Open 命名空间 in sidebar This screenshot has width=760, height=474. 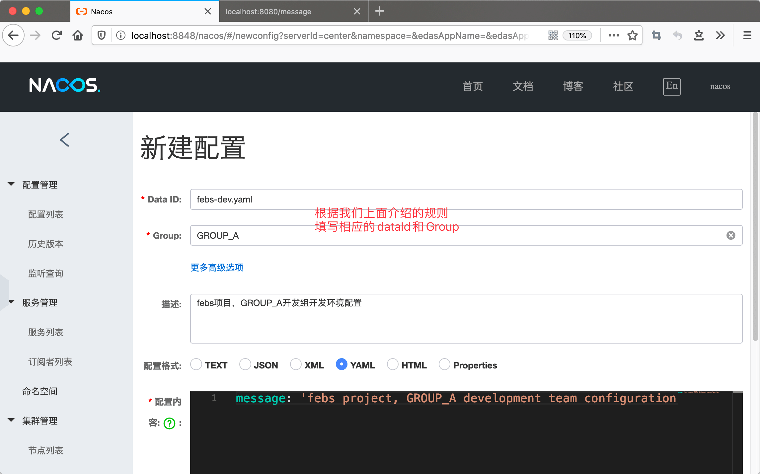coord(40,391)
